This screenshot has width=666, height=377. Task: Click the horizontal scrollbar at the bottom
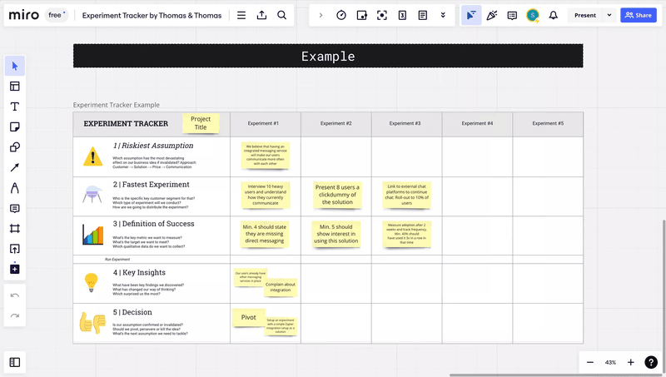pos(556,375)
